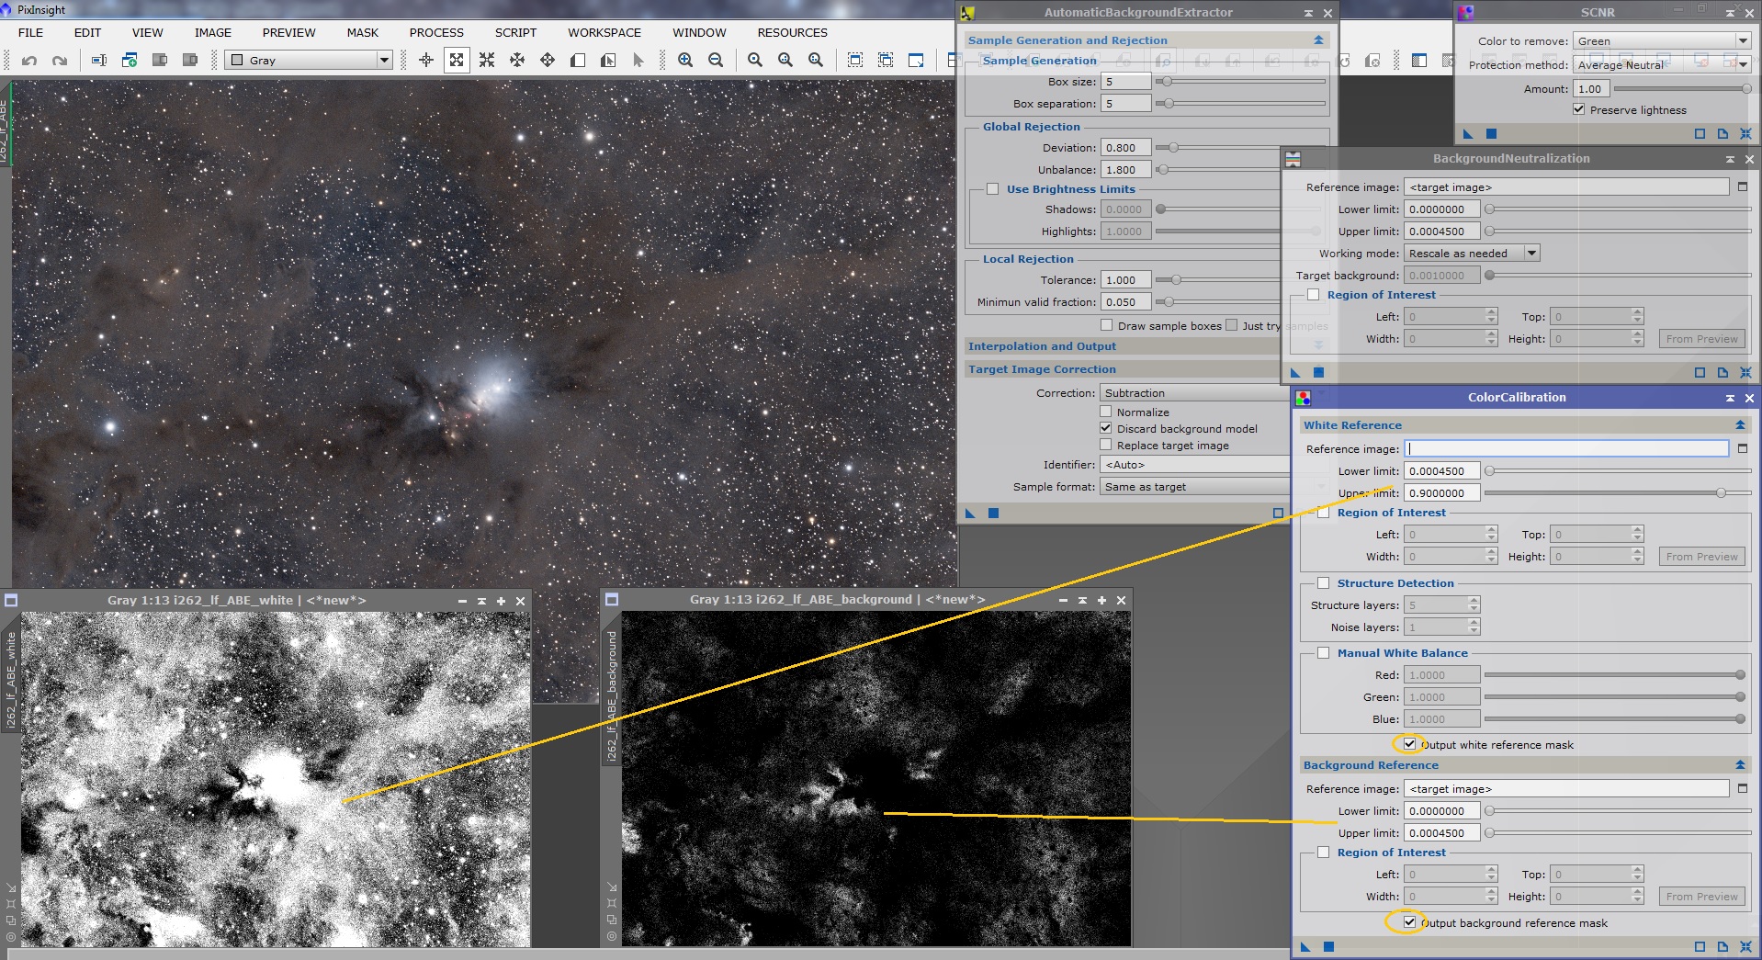The height and width of the screenshot is (960, 1762).
Task: Reset SCNR parameters using bottom-right reset icon
Action: coord(1745,134)
